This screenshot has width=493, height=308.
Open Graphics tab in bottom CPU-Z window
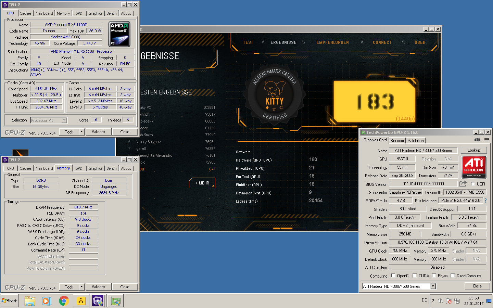tap(95, 168)
